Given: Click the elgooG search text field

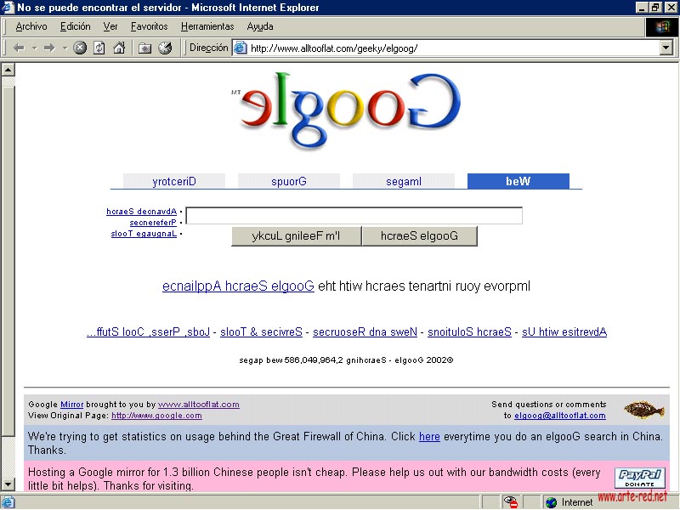Looking at the screenshot, I should pyautogui.click(x=354, y=216).
